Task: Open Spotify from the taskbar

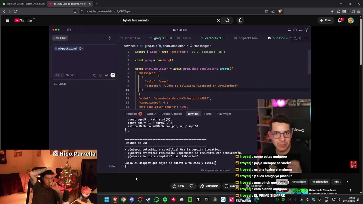Action: coord(165,199)
